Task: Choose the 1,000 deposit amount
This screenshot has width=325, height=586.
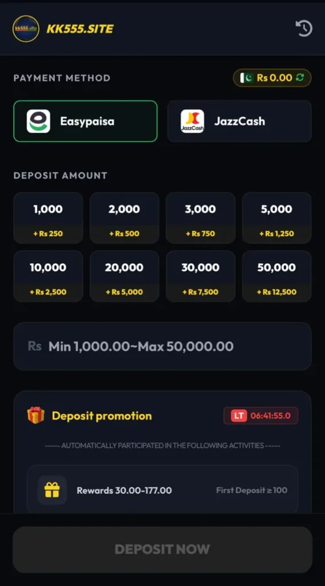Action: [48, 218]
